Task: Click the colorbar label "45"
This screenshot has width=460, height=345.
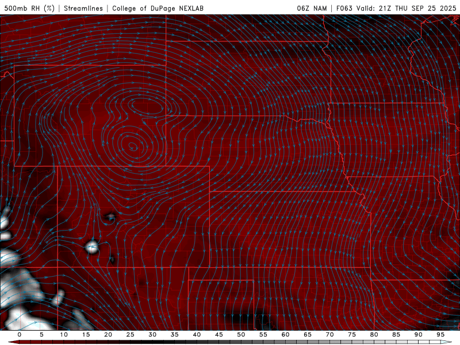Action: (219, 335)
